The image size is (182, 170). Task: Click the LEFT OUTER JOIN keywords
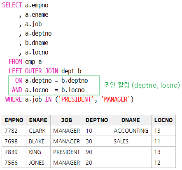pyautogui.click(x=33, y=71)
